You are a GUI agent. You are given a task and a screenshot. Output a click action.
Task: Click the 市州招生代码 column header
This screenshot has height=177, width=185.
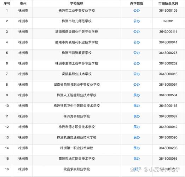(168, 4)
